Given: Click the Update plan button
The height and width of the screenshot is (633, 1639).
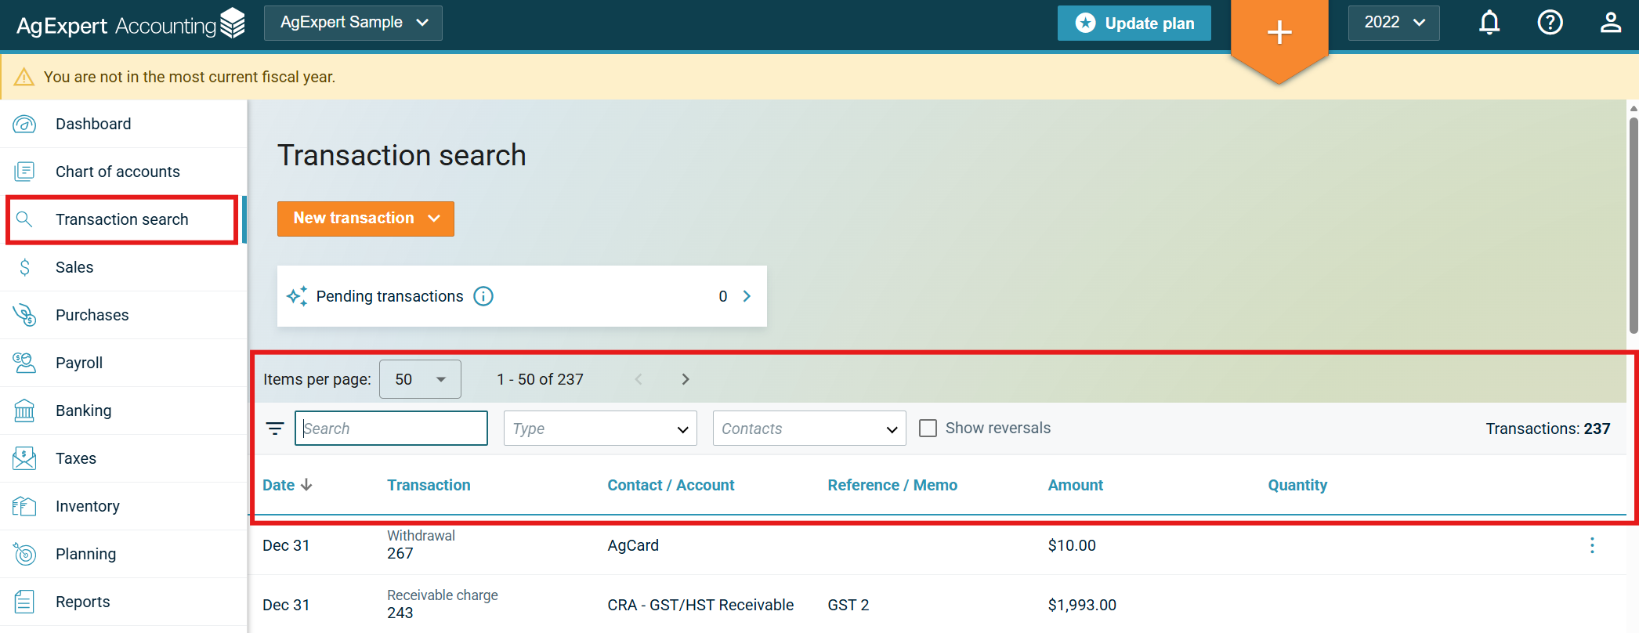Looking at the screenshot, I should (1134, 24).
